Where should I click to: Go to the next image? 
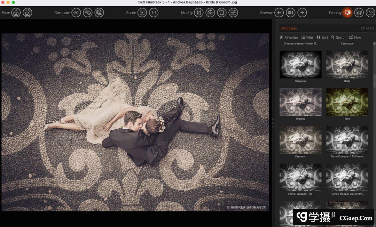[x=302, y=13]
